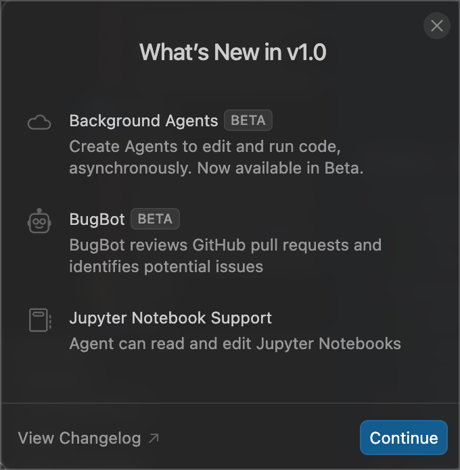Click the blue Continue button
The image size is (460, 470).
click(x=404, y=438)
